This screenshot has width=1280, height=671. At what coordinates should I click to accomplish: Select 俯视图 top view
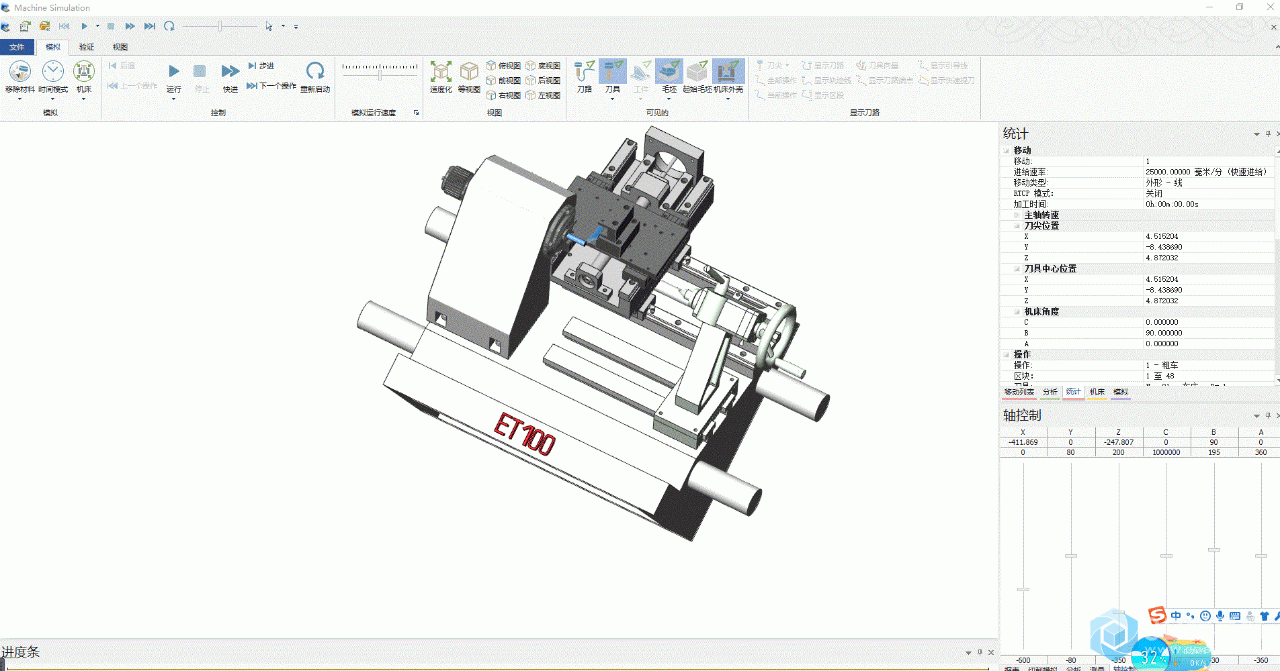(503, 66)
